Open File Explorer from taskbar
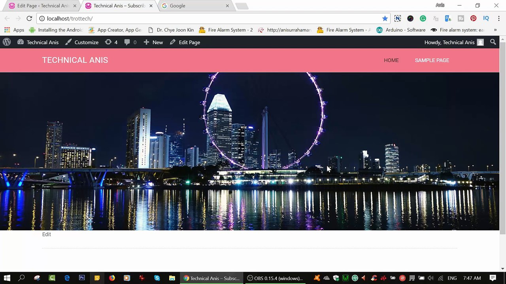506x284 pixels. click(x=172, y=278)
